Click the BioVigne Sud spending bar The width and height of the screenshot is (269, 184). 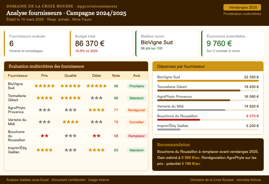pos(208,81)
